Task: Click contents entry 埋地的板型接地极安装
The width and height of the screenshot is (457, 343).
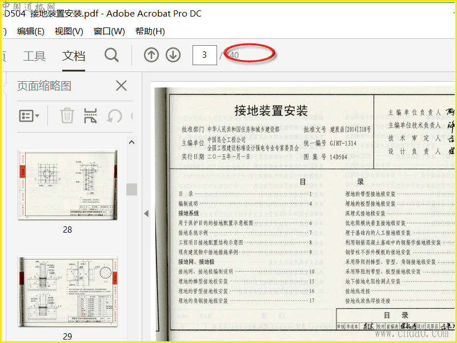Action: coord(370,204)
